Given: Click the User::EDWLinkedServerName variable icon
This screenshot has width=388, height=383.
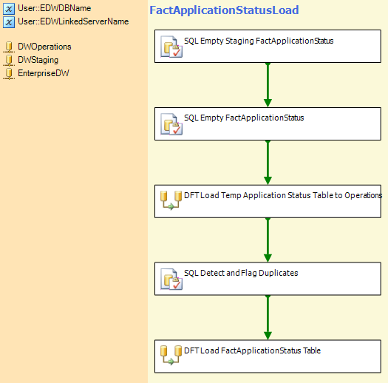Looking at the screenshot, I should coord(9,22).
